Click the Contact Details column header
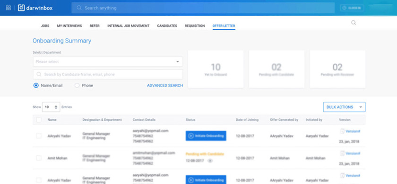397x184 pixels. point(144,120)
